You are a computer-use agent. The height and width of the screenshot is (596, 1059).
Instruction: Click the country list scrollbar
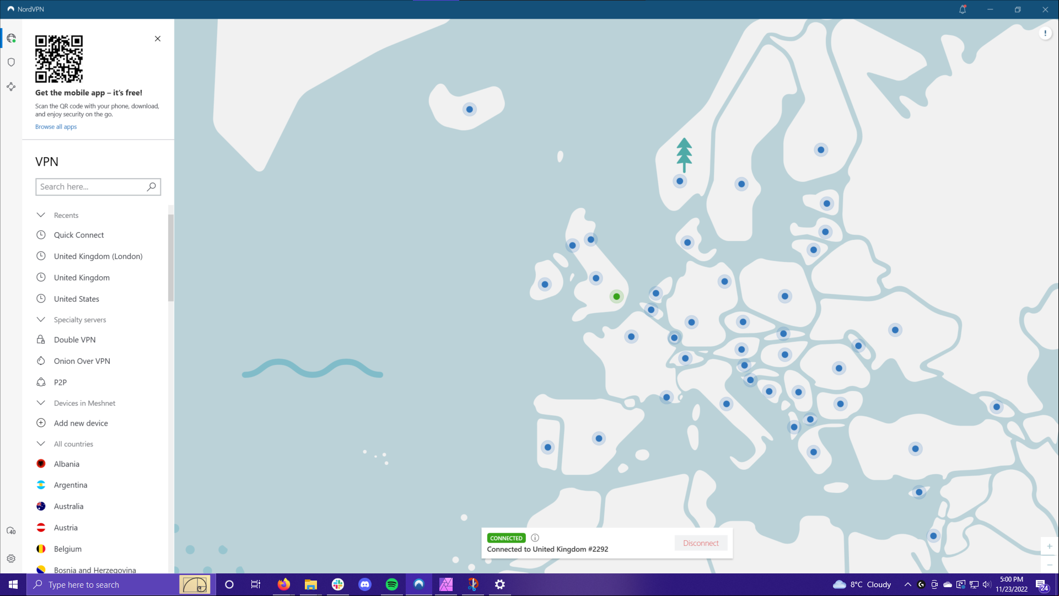click(171, 258)
